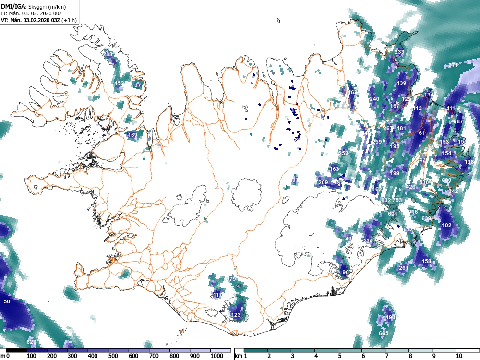Click visibility value '90' on southeast glacier
This screenshot has width=480, height=360.
tap(345, 272)
